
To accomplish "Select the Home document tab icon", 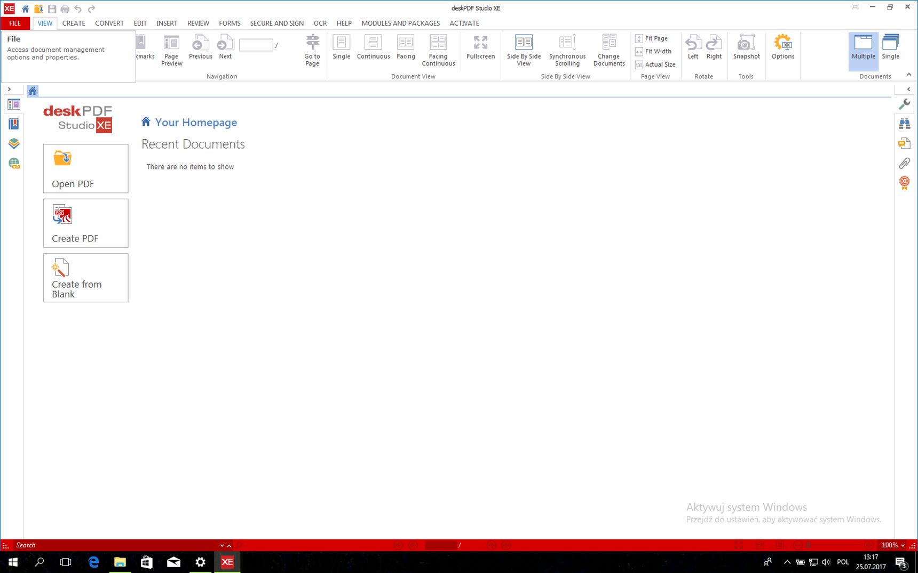I will [33, 91].
